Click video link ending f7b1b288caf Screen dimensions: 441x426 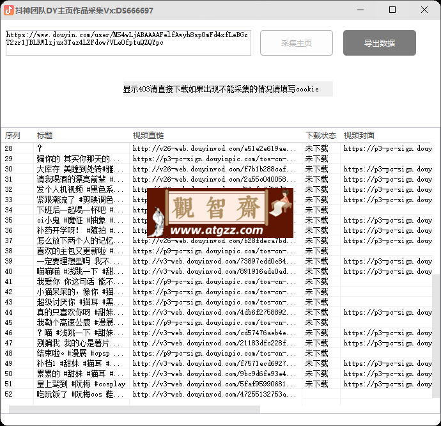click(x=214, y=169)
